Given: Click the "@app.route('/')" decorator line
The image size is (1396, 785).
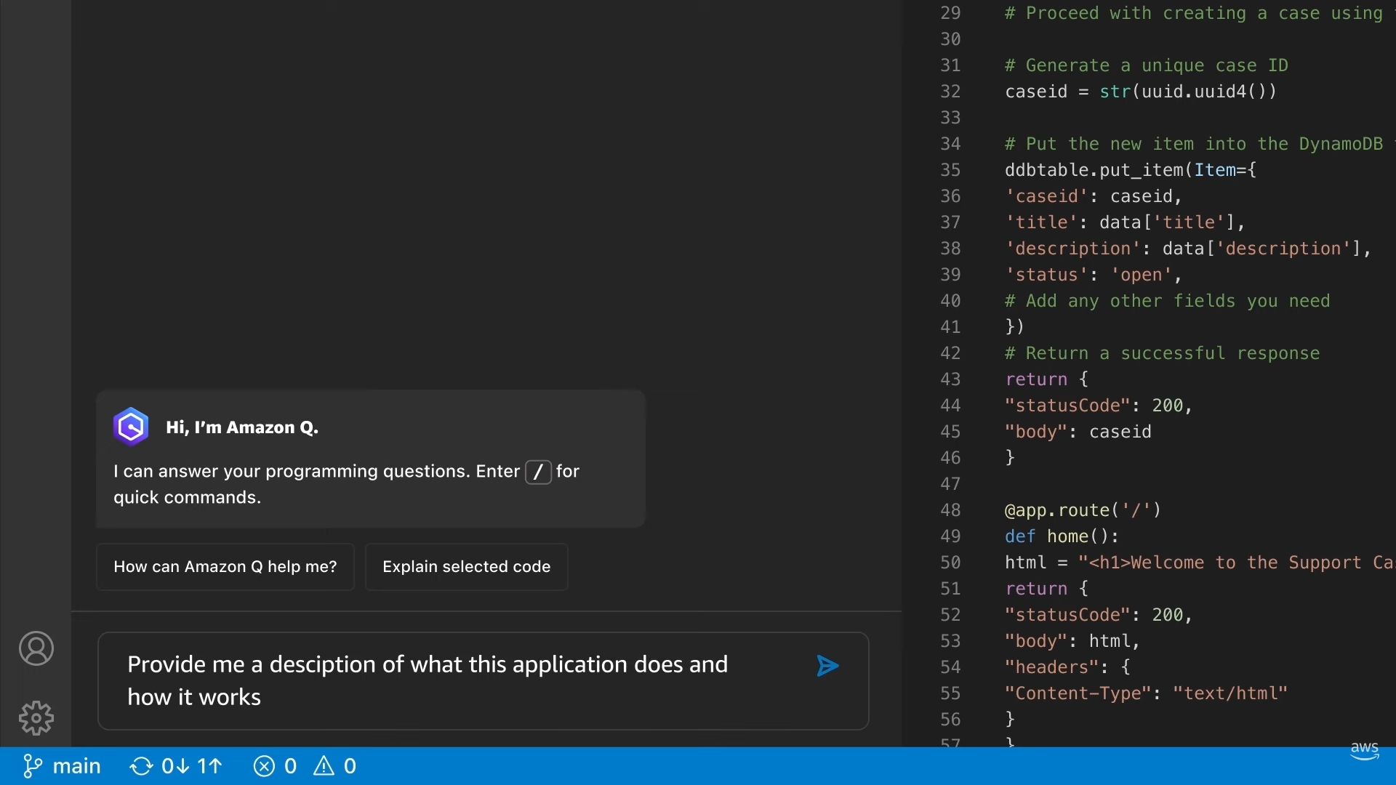Looking at the screenshot, I should 1083,510.
